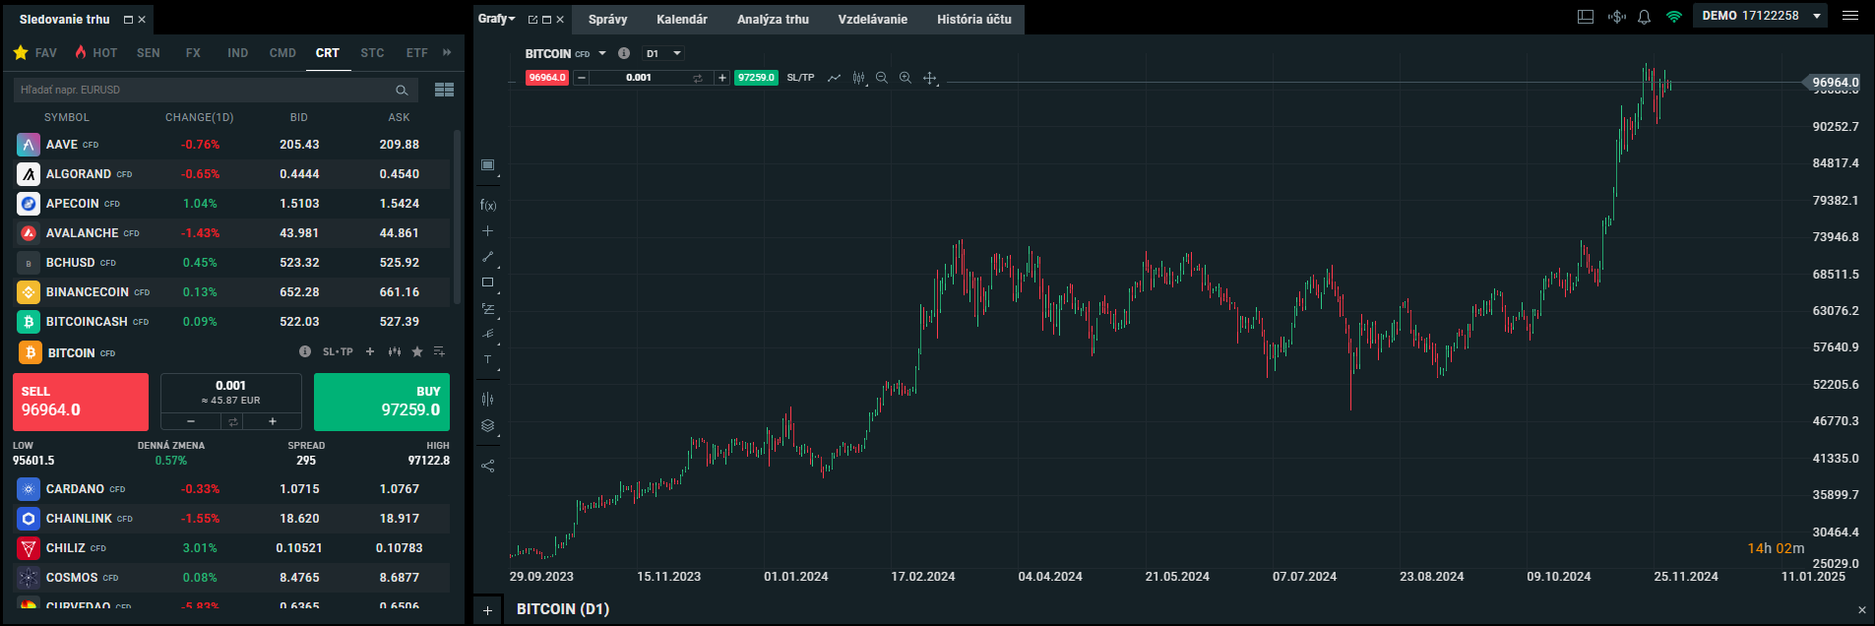Zoom in the Bitcoin chart
Screen dimensions: 1875x626
tap(906, 78)
